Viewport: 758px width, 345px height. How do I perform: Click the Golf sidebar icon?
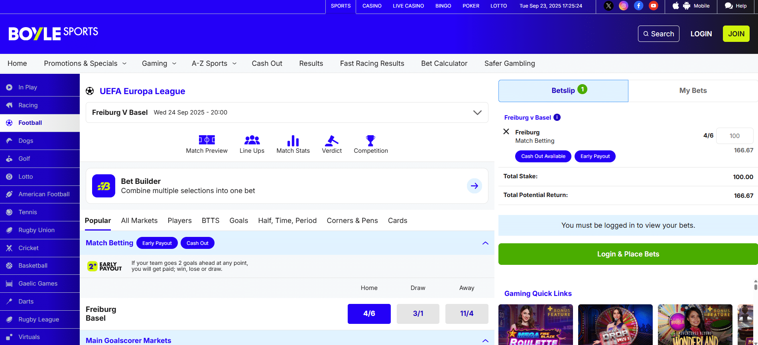(9, 159)
